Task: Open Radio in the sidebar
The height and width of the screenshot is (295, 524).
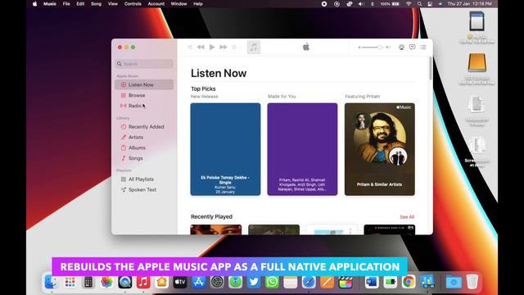Action: (x=144, y=106)
